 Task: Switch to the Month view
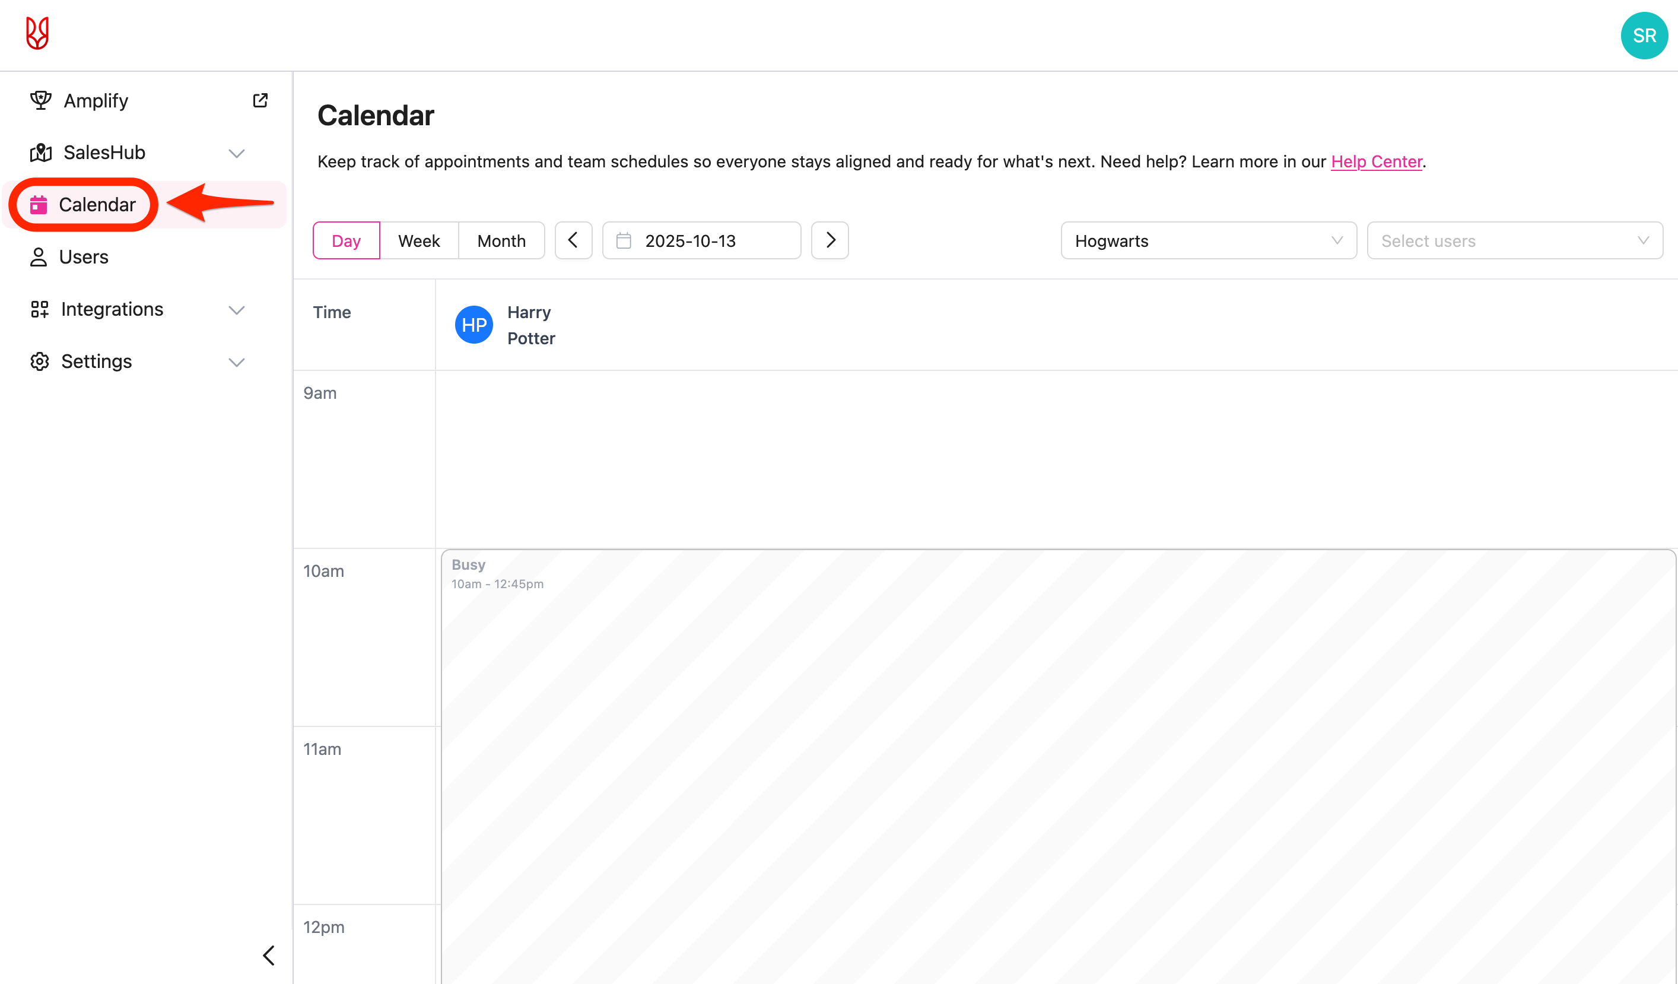tap(501, 240)
